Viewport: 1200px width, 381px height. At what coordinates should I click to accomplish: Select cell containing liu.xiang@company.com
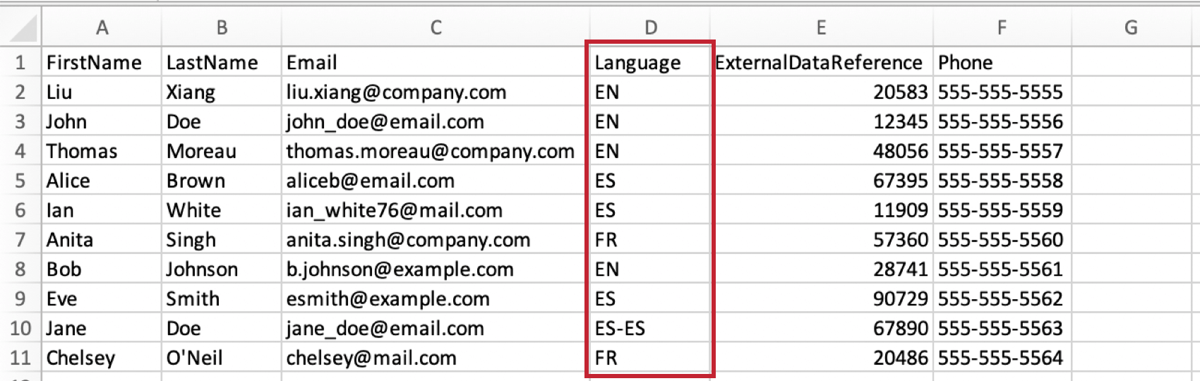click(x=436, y=92)
